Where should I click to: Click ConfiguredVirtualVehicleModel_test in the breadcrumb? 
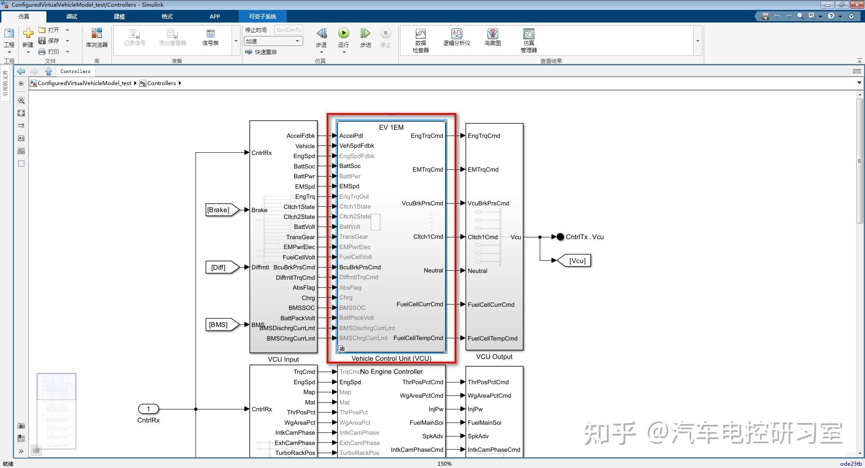[85, 83]
